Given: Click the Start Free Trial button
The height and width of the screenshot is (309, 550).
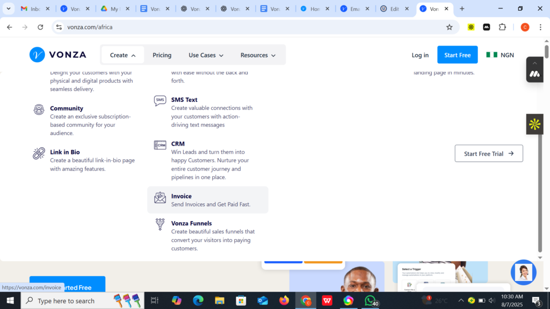Looking at the screenshot, I should pos(488,153).
